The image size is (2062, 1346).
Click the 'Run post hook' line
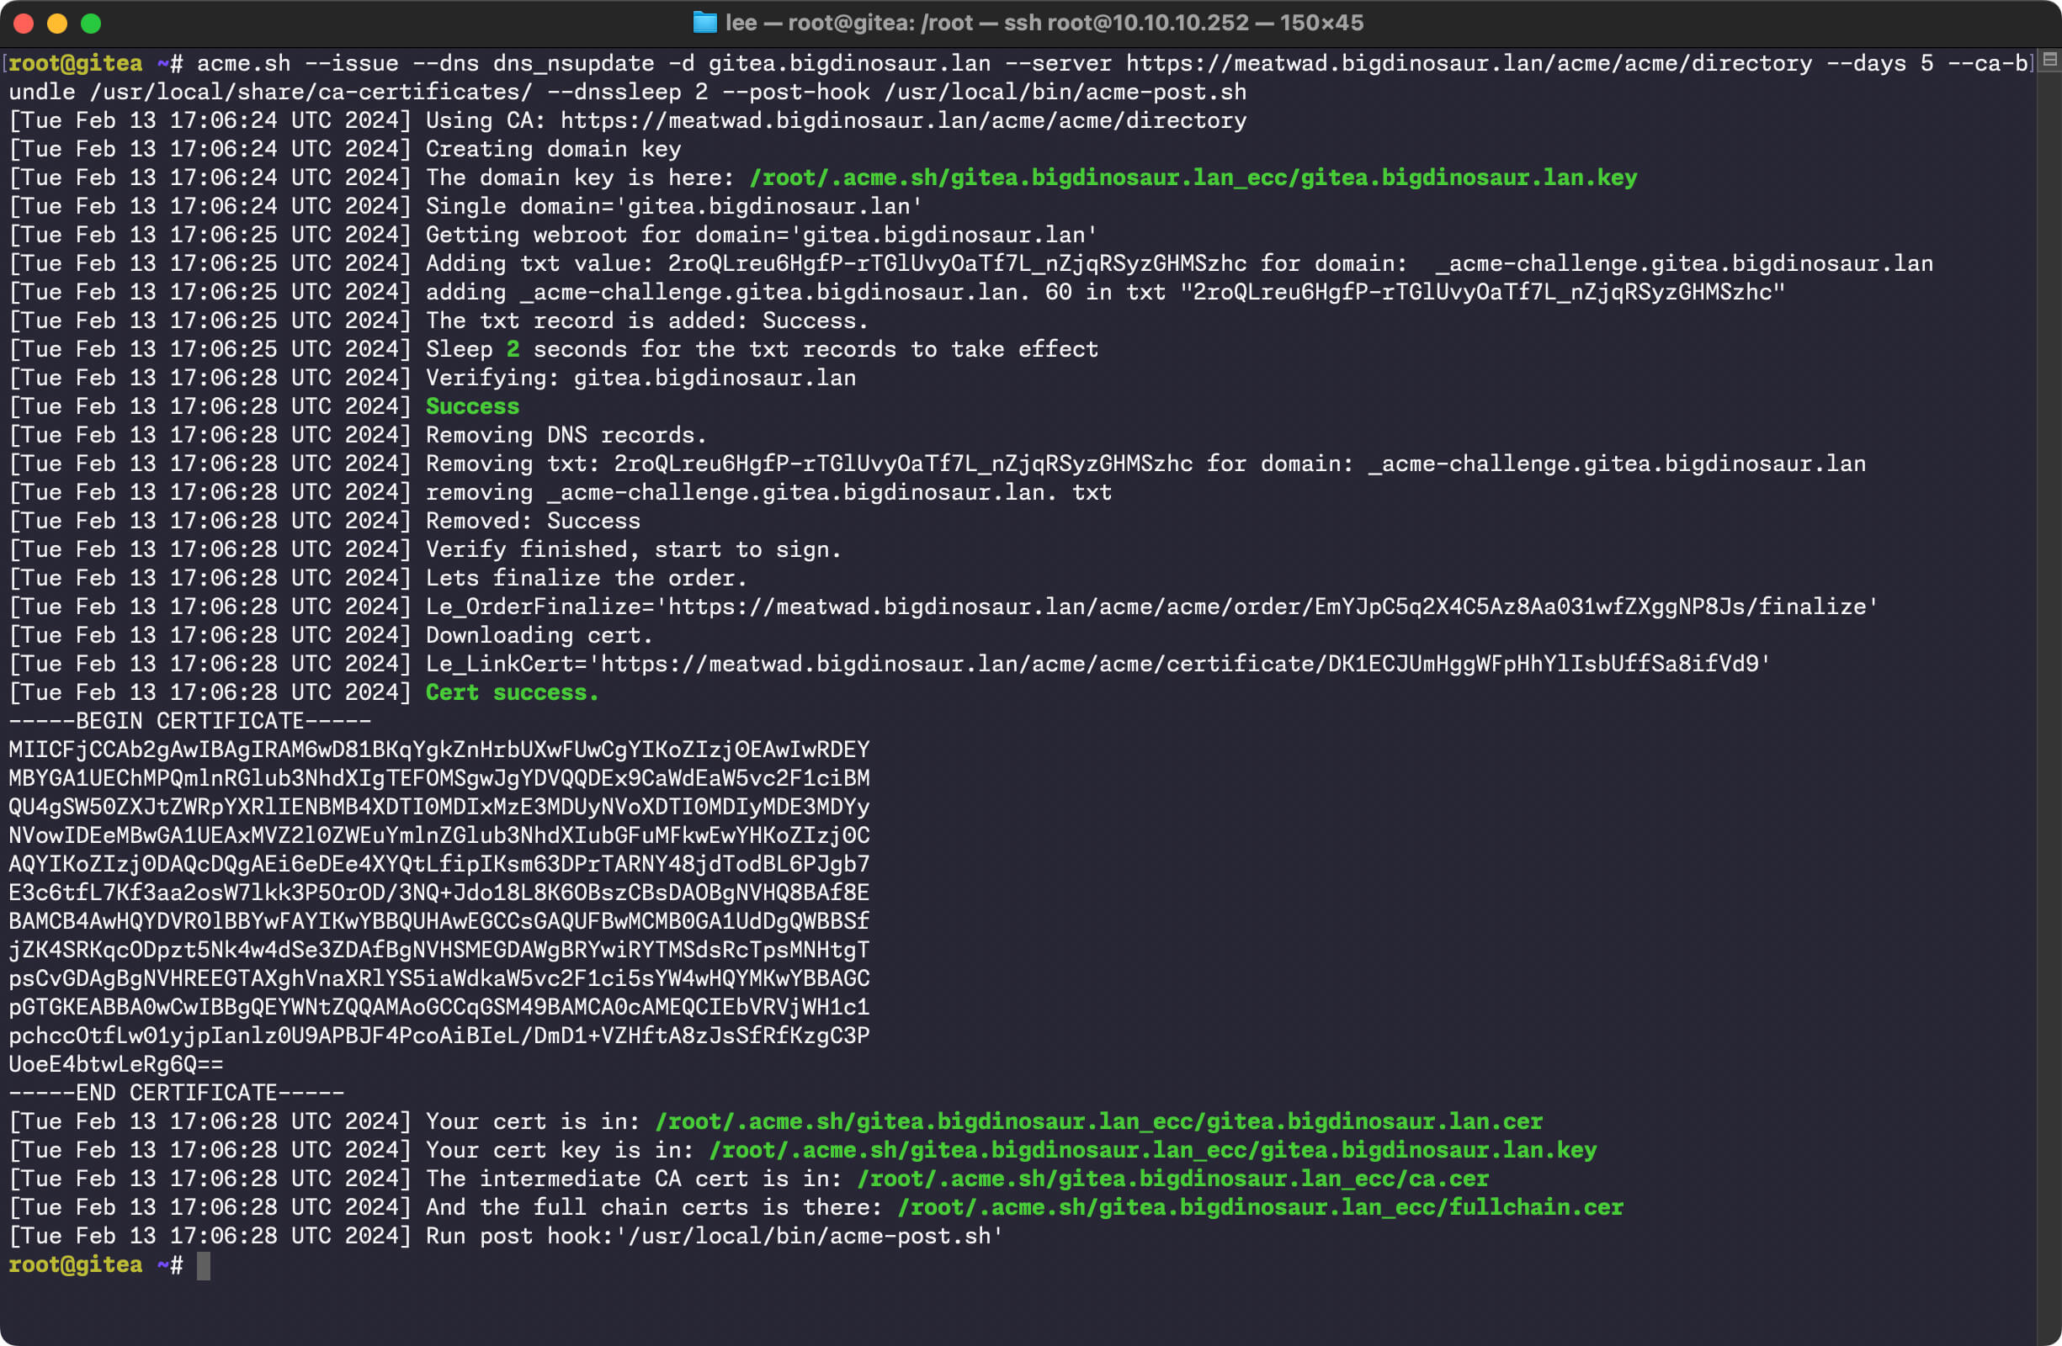click(x=505, y=1237)
